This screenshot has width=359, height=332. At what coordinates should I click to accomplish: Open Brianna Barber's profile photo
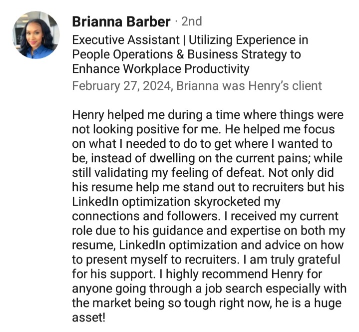[x=36, y=35]
